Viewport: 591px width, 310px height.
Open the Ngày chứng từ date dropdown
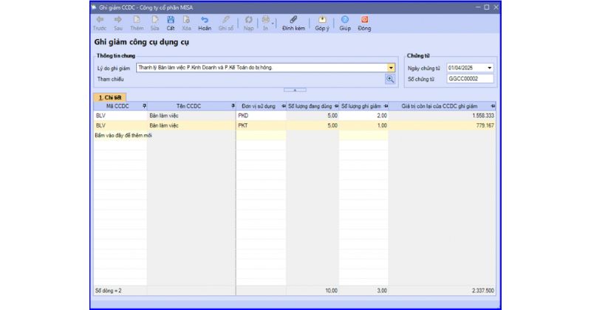[489, 67]
